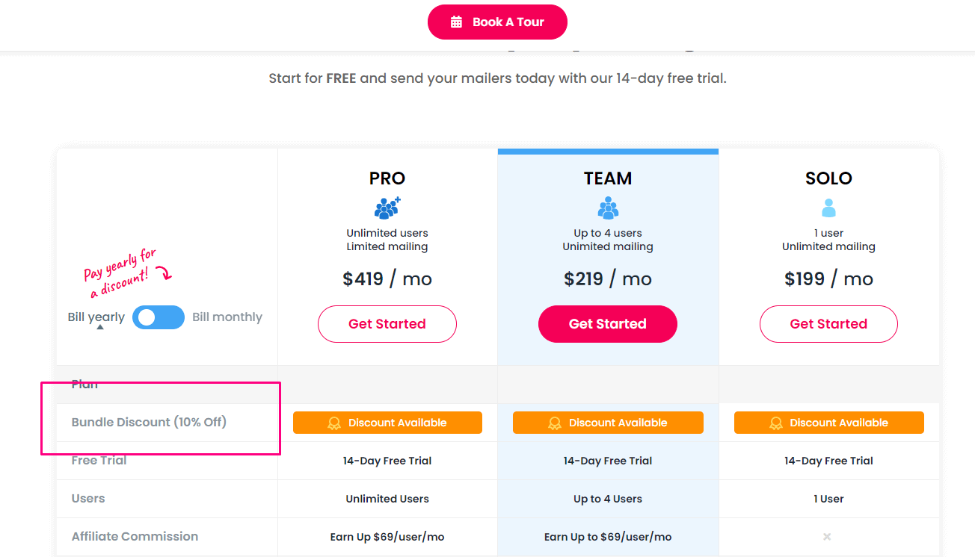975x557 pixels.
Task: Click the X mark in SOLO Affiliate Commission row
Action: click(827, 537)
